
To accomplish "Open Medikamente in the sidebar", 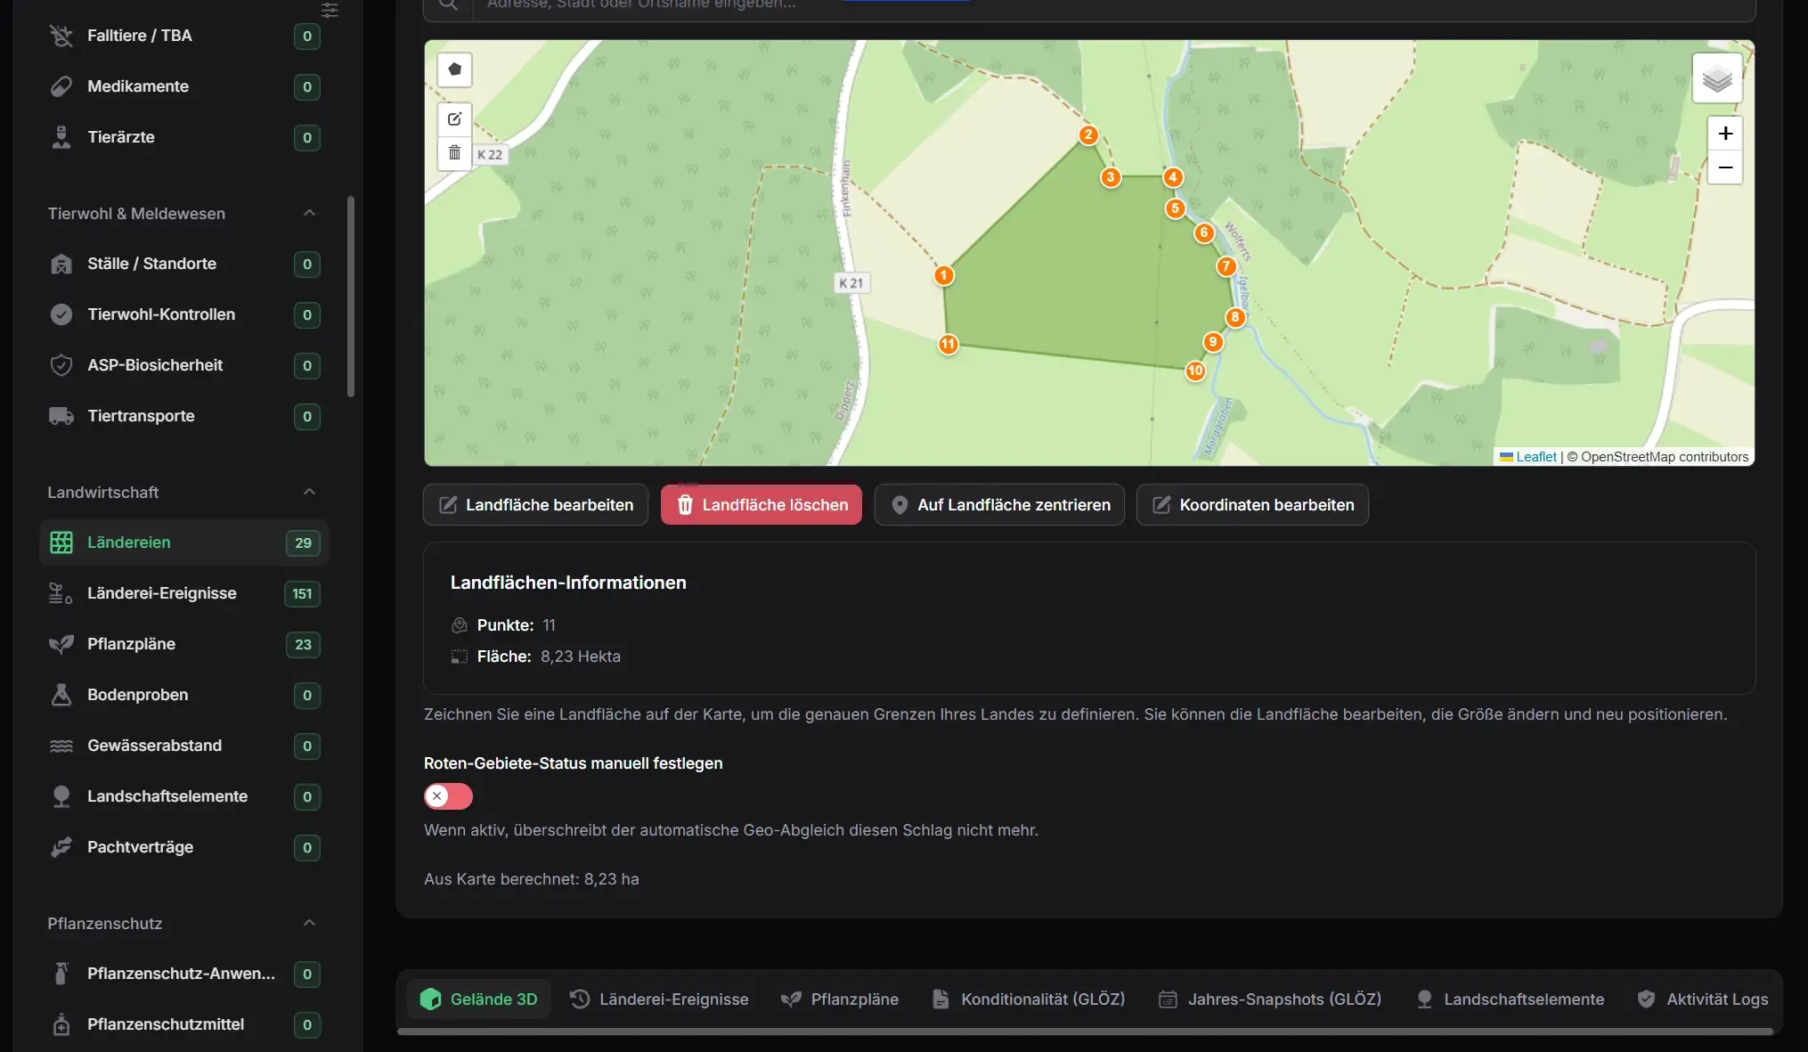I will point(184,86).
